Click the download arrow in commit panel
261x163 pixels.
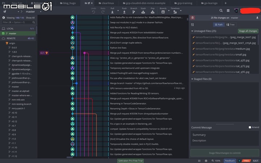[257, 18]
